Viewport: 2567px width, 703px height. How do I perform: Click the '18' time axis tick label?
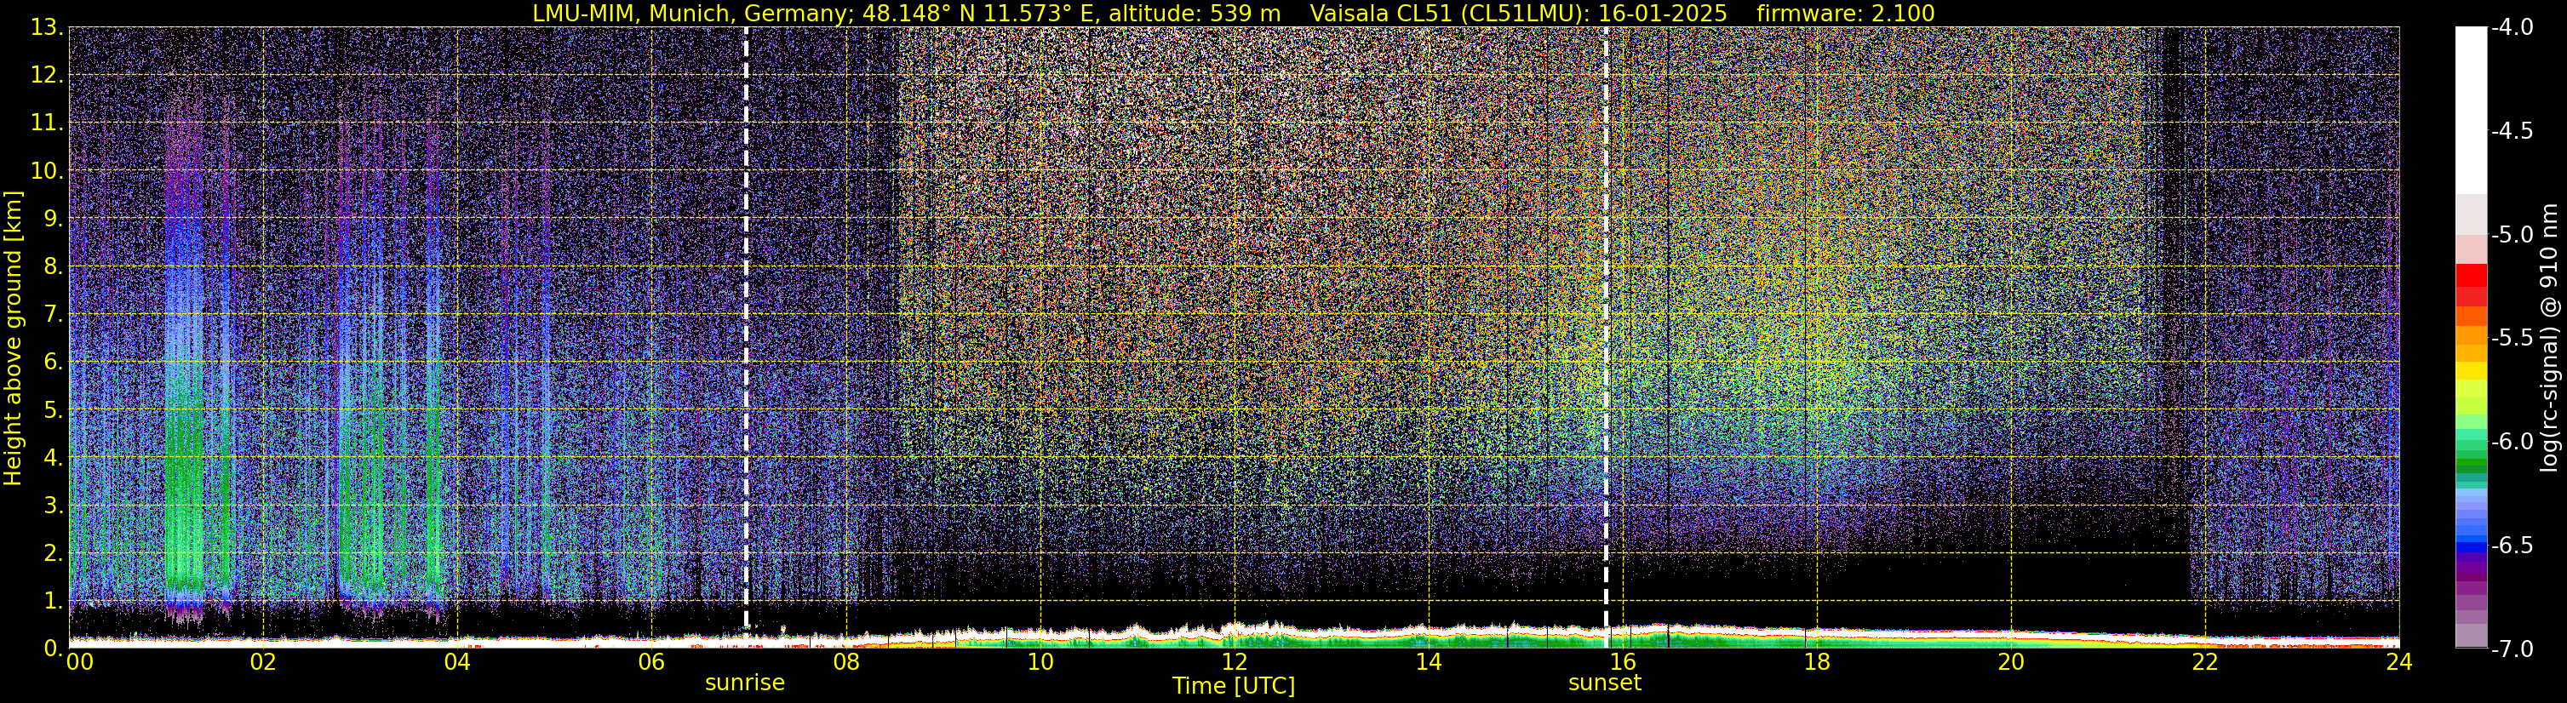1818,662
